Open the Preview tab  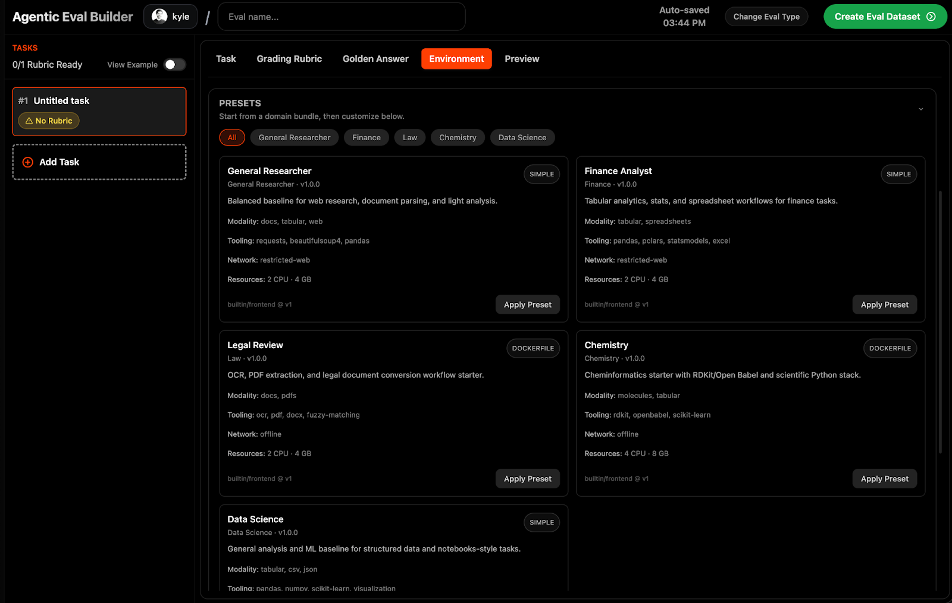pyautogui.click(x=522, y=59)
